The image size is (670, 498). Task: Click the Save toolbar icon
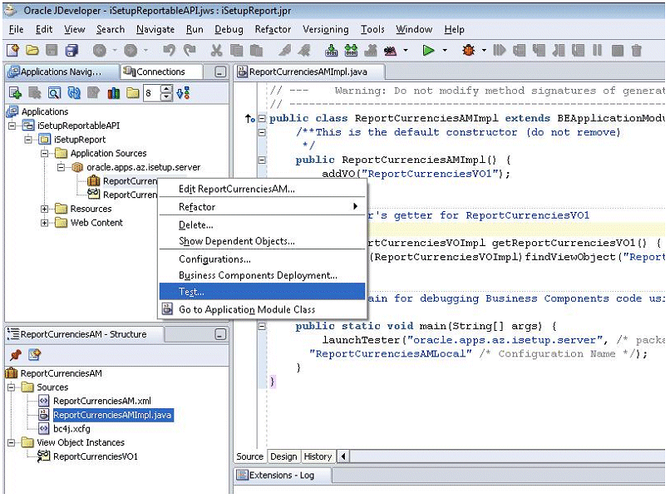click(52, 51)
